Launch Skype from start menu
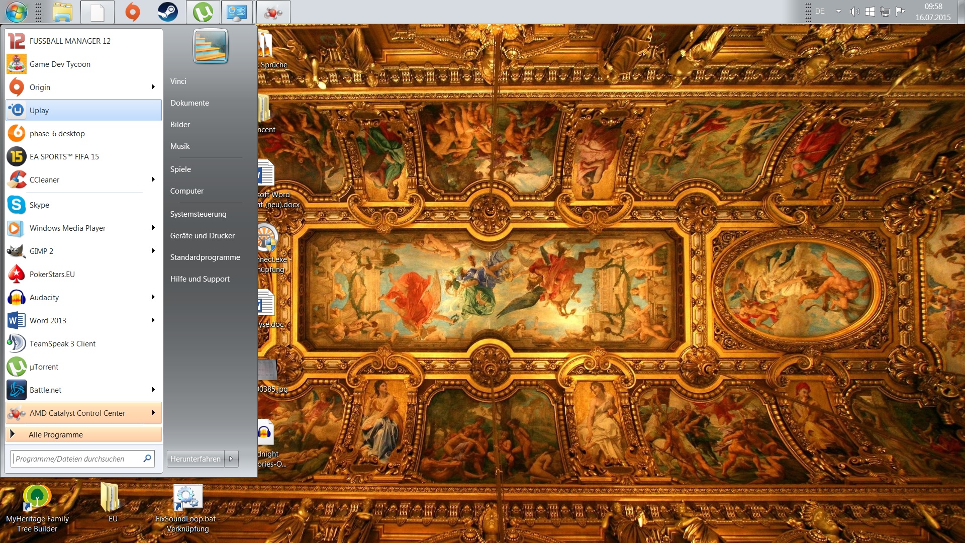This screenshot has width=965, height=543. (83, 205)
